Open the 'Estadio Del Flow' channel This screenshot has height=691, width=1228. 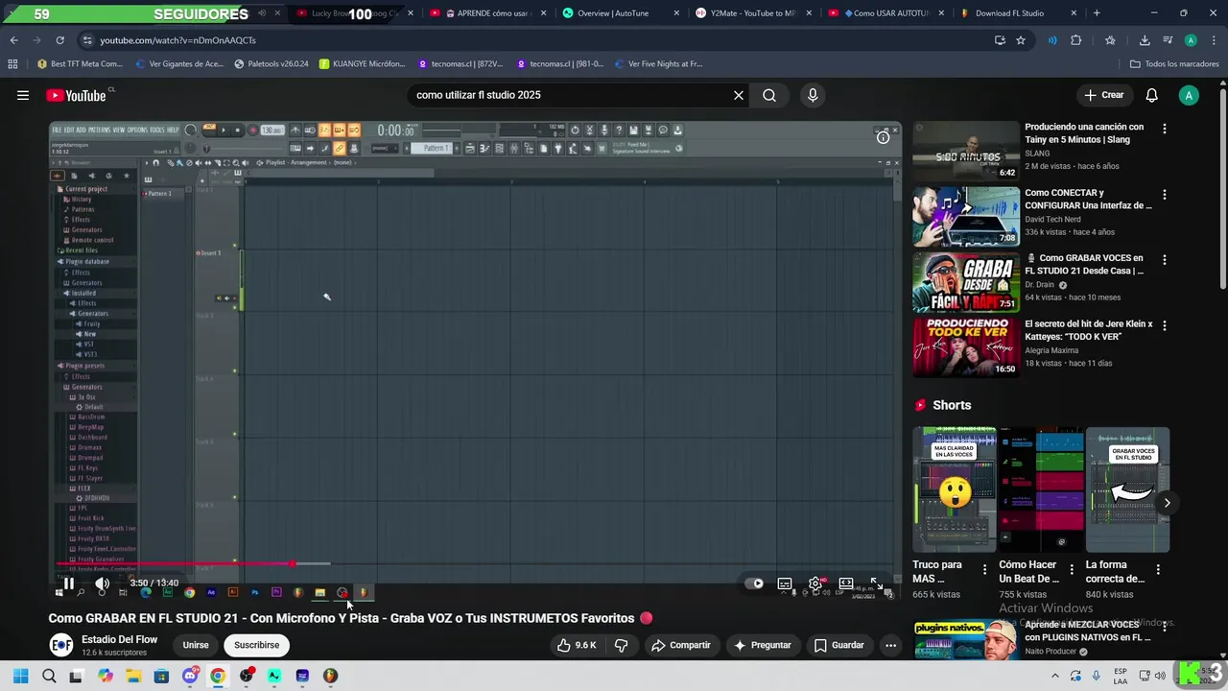click(120, 639)
